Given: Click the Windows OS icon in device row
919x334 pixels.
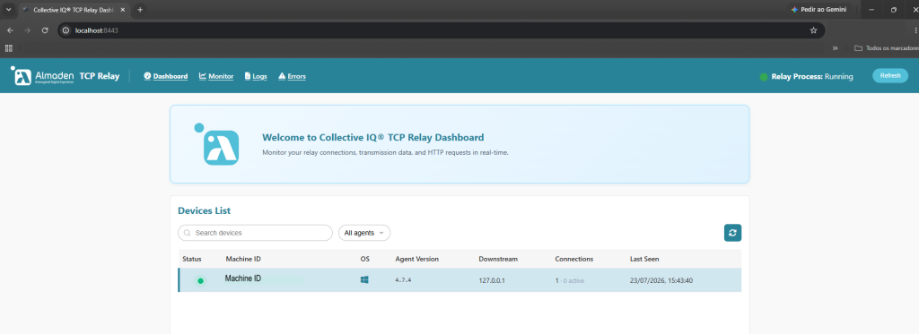Looking at the screenshot, I should click(364, 280).
